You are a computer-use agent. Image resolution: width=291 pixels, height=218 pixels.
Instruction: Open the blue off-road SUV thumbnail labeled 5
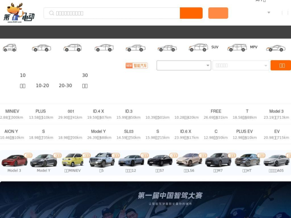click(x=102, y=160)
